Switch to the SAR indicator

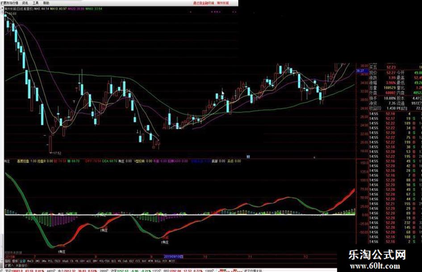[125, 261]
